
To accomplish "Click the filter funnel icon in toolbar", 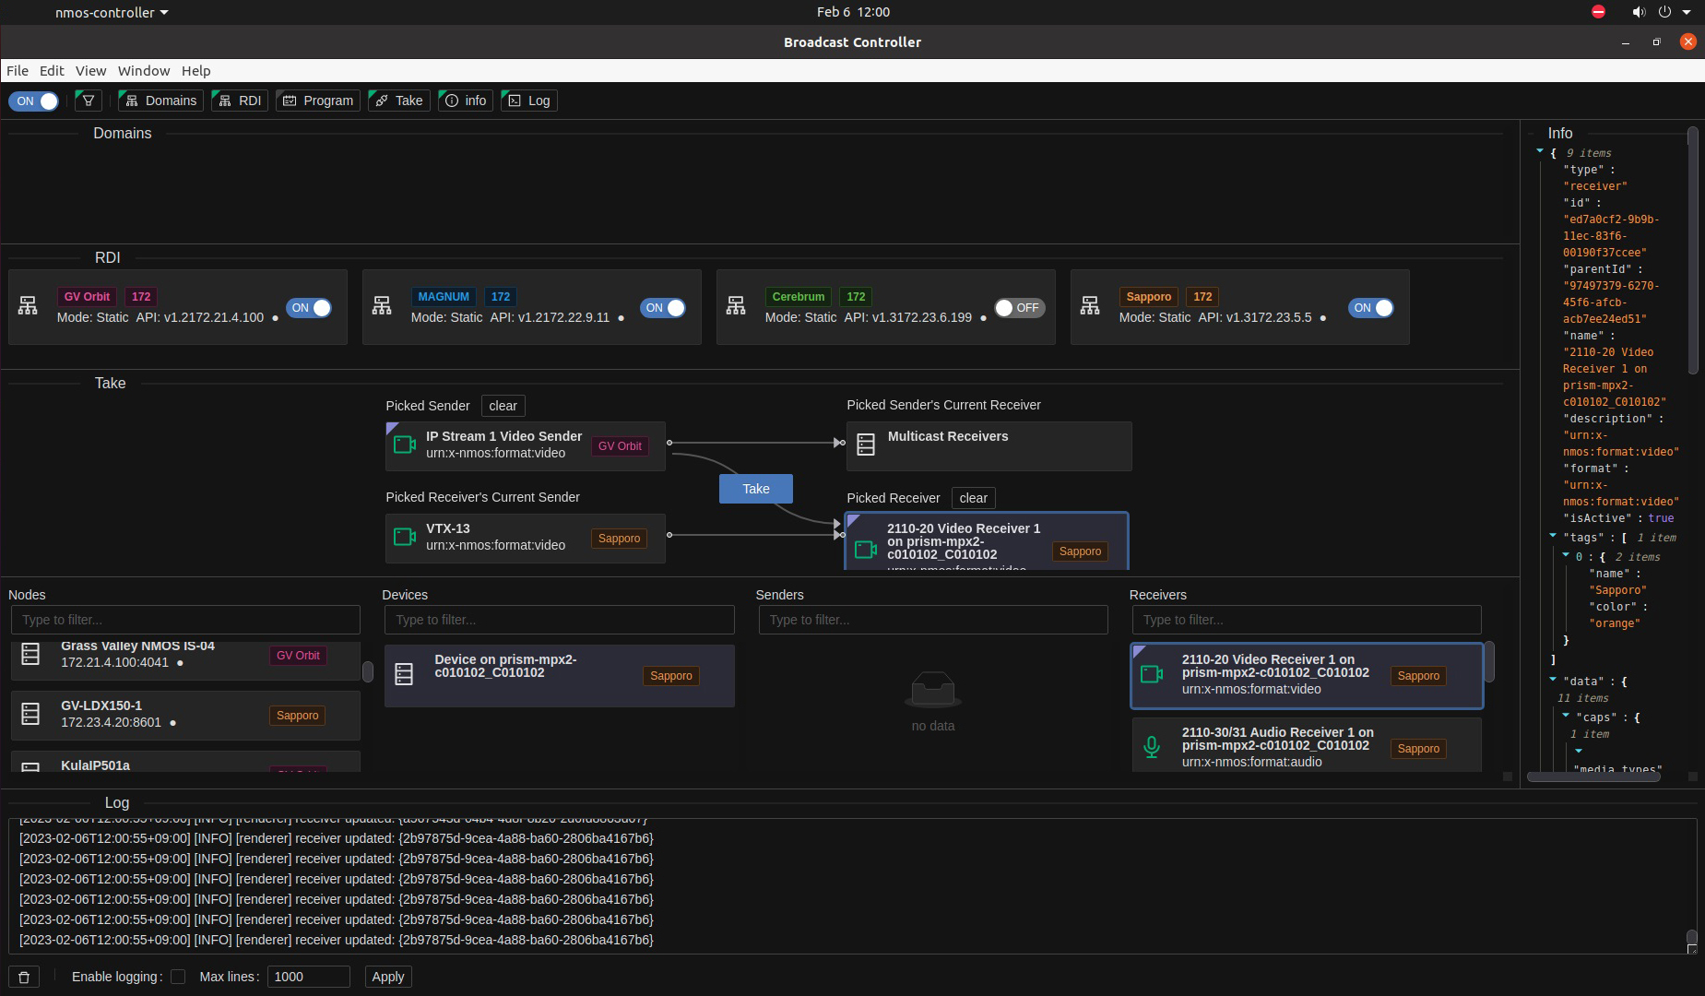I will click(x=89, y=101).
